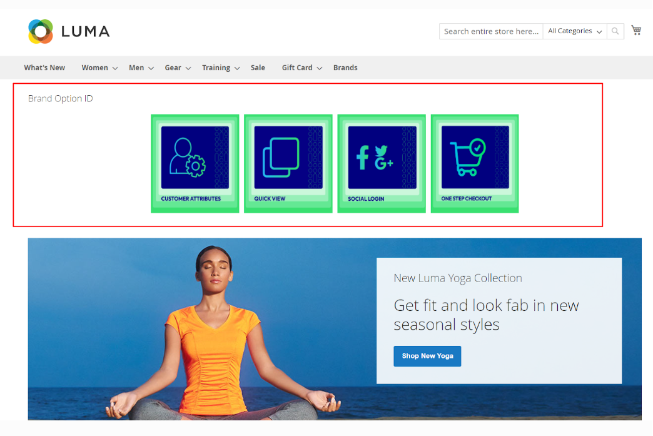The height and width of the screenshot is (436, 653).
Task: Expand the Training menu chevron
Action: (x=237, y=68)
